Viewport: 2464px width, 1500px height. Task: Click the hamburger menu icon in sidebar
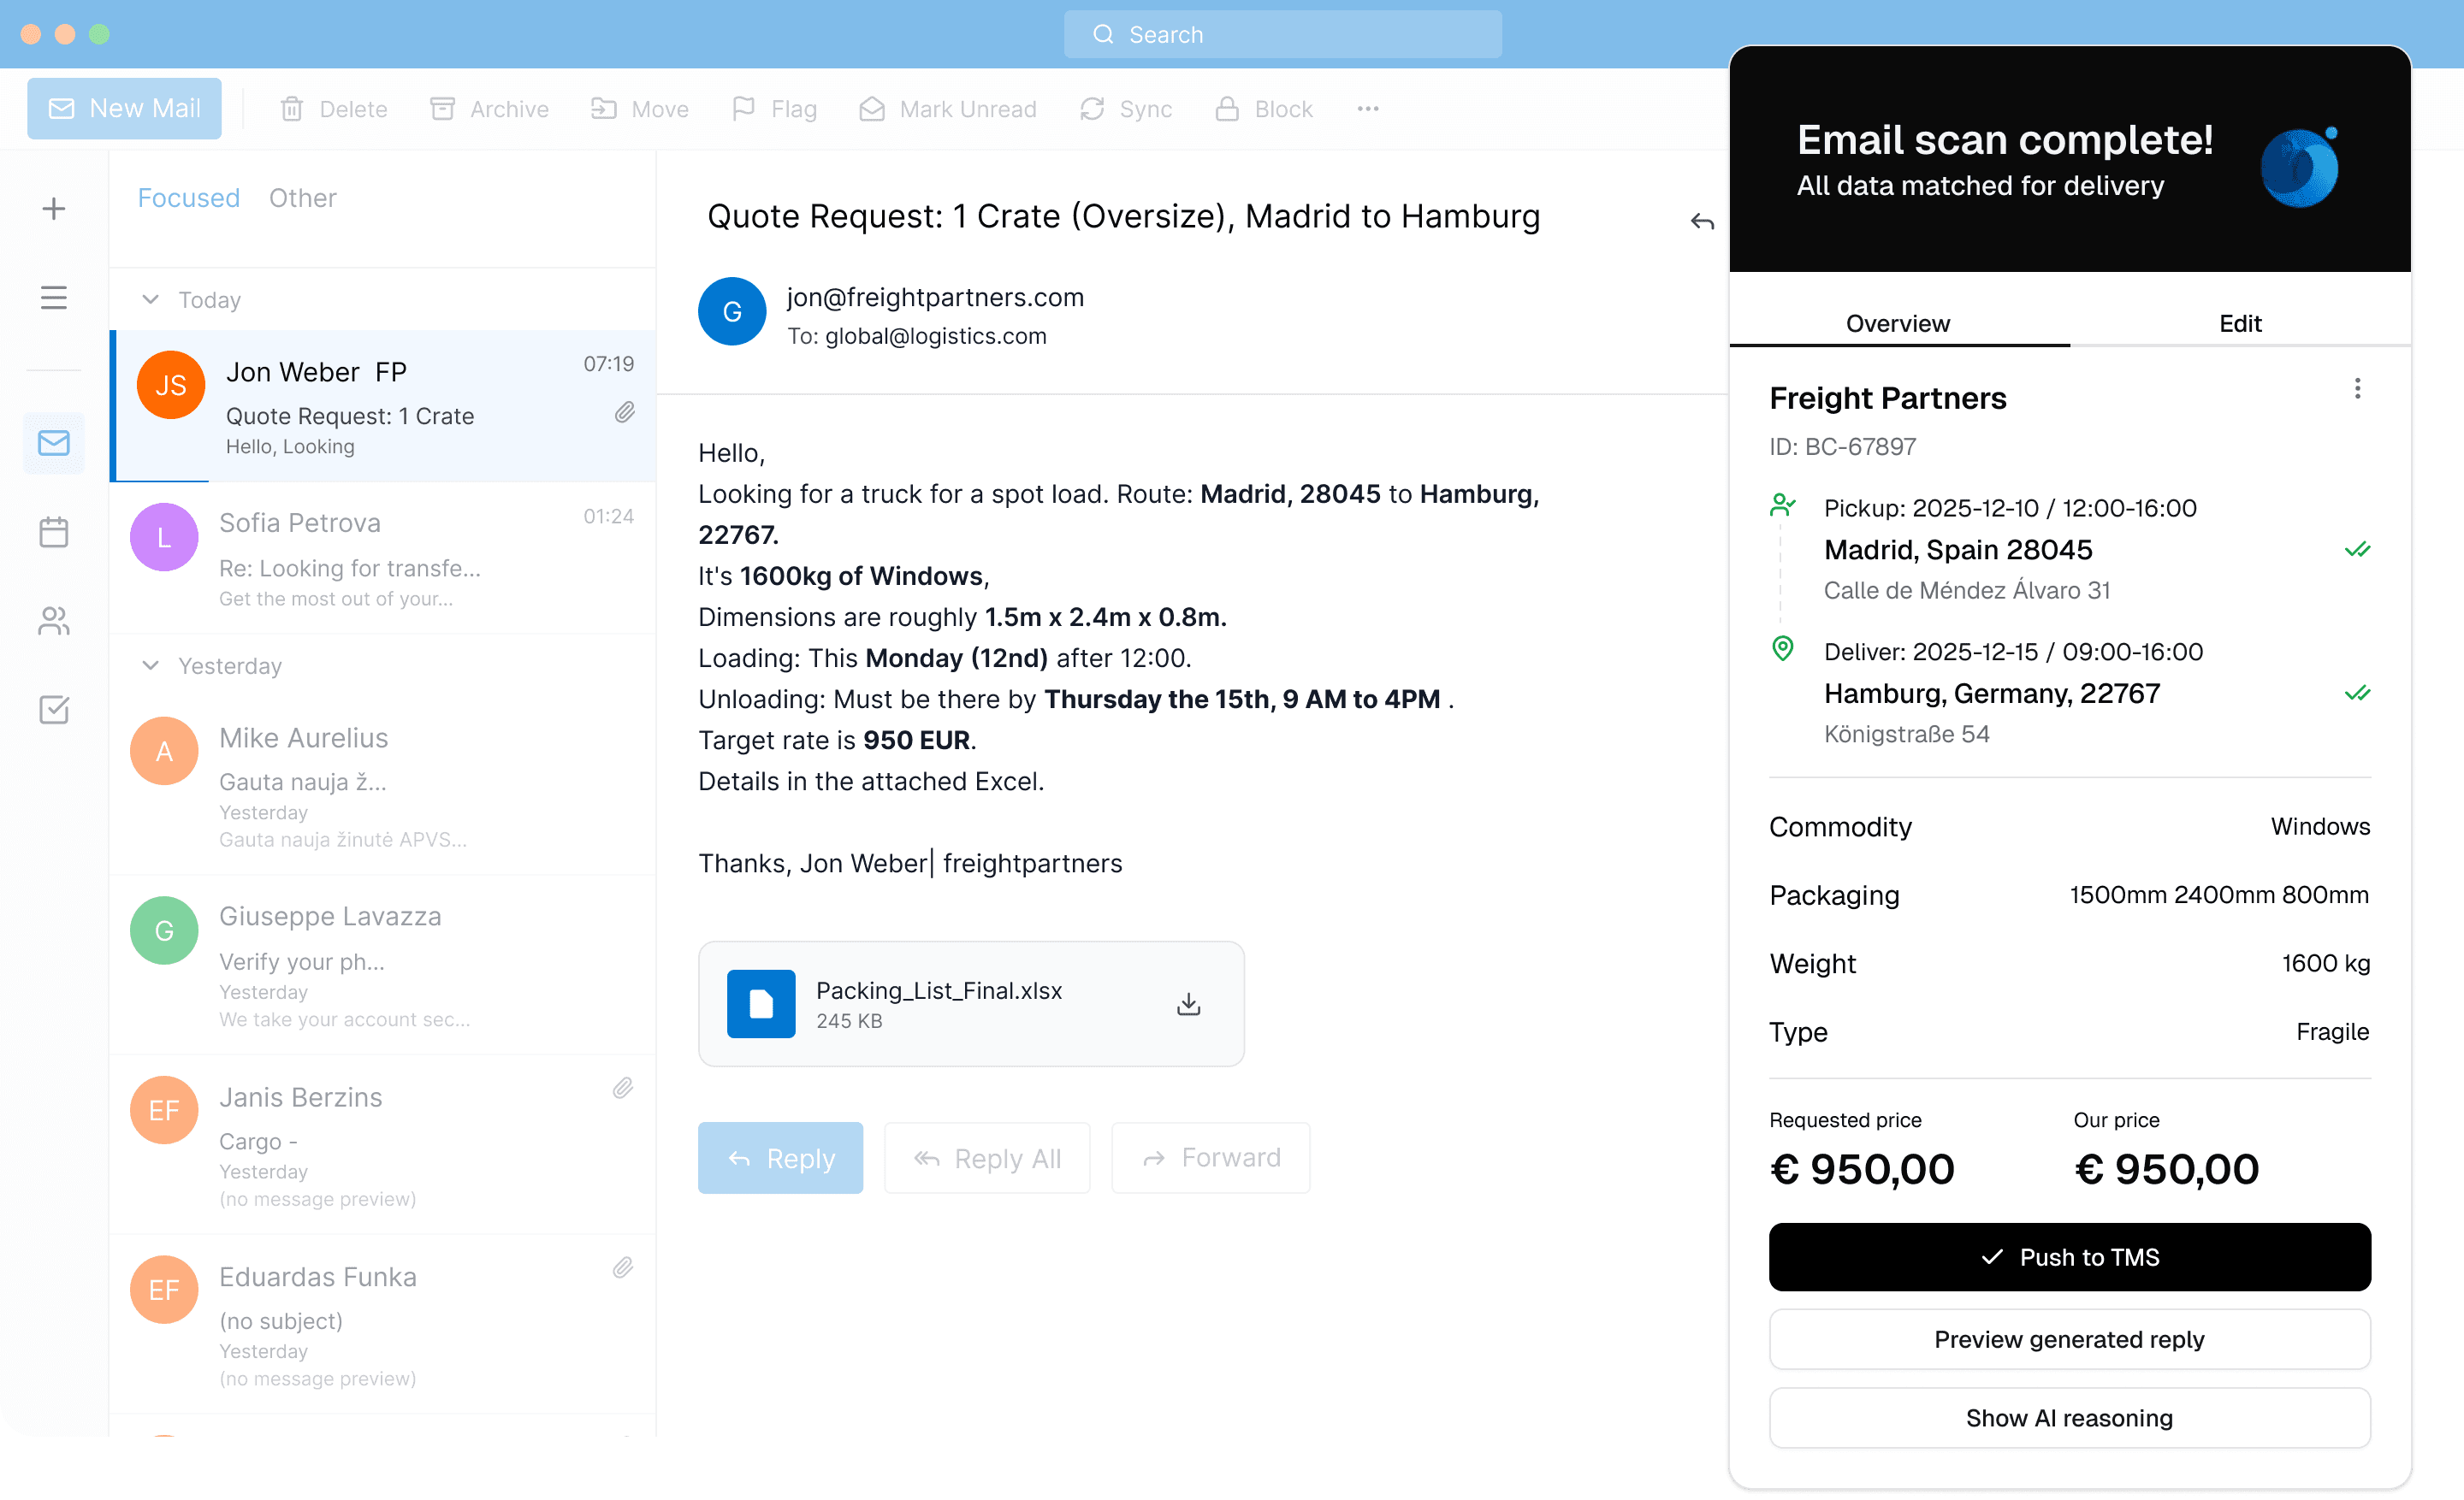(x=54, y=298)
